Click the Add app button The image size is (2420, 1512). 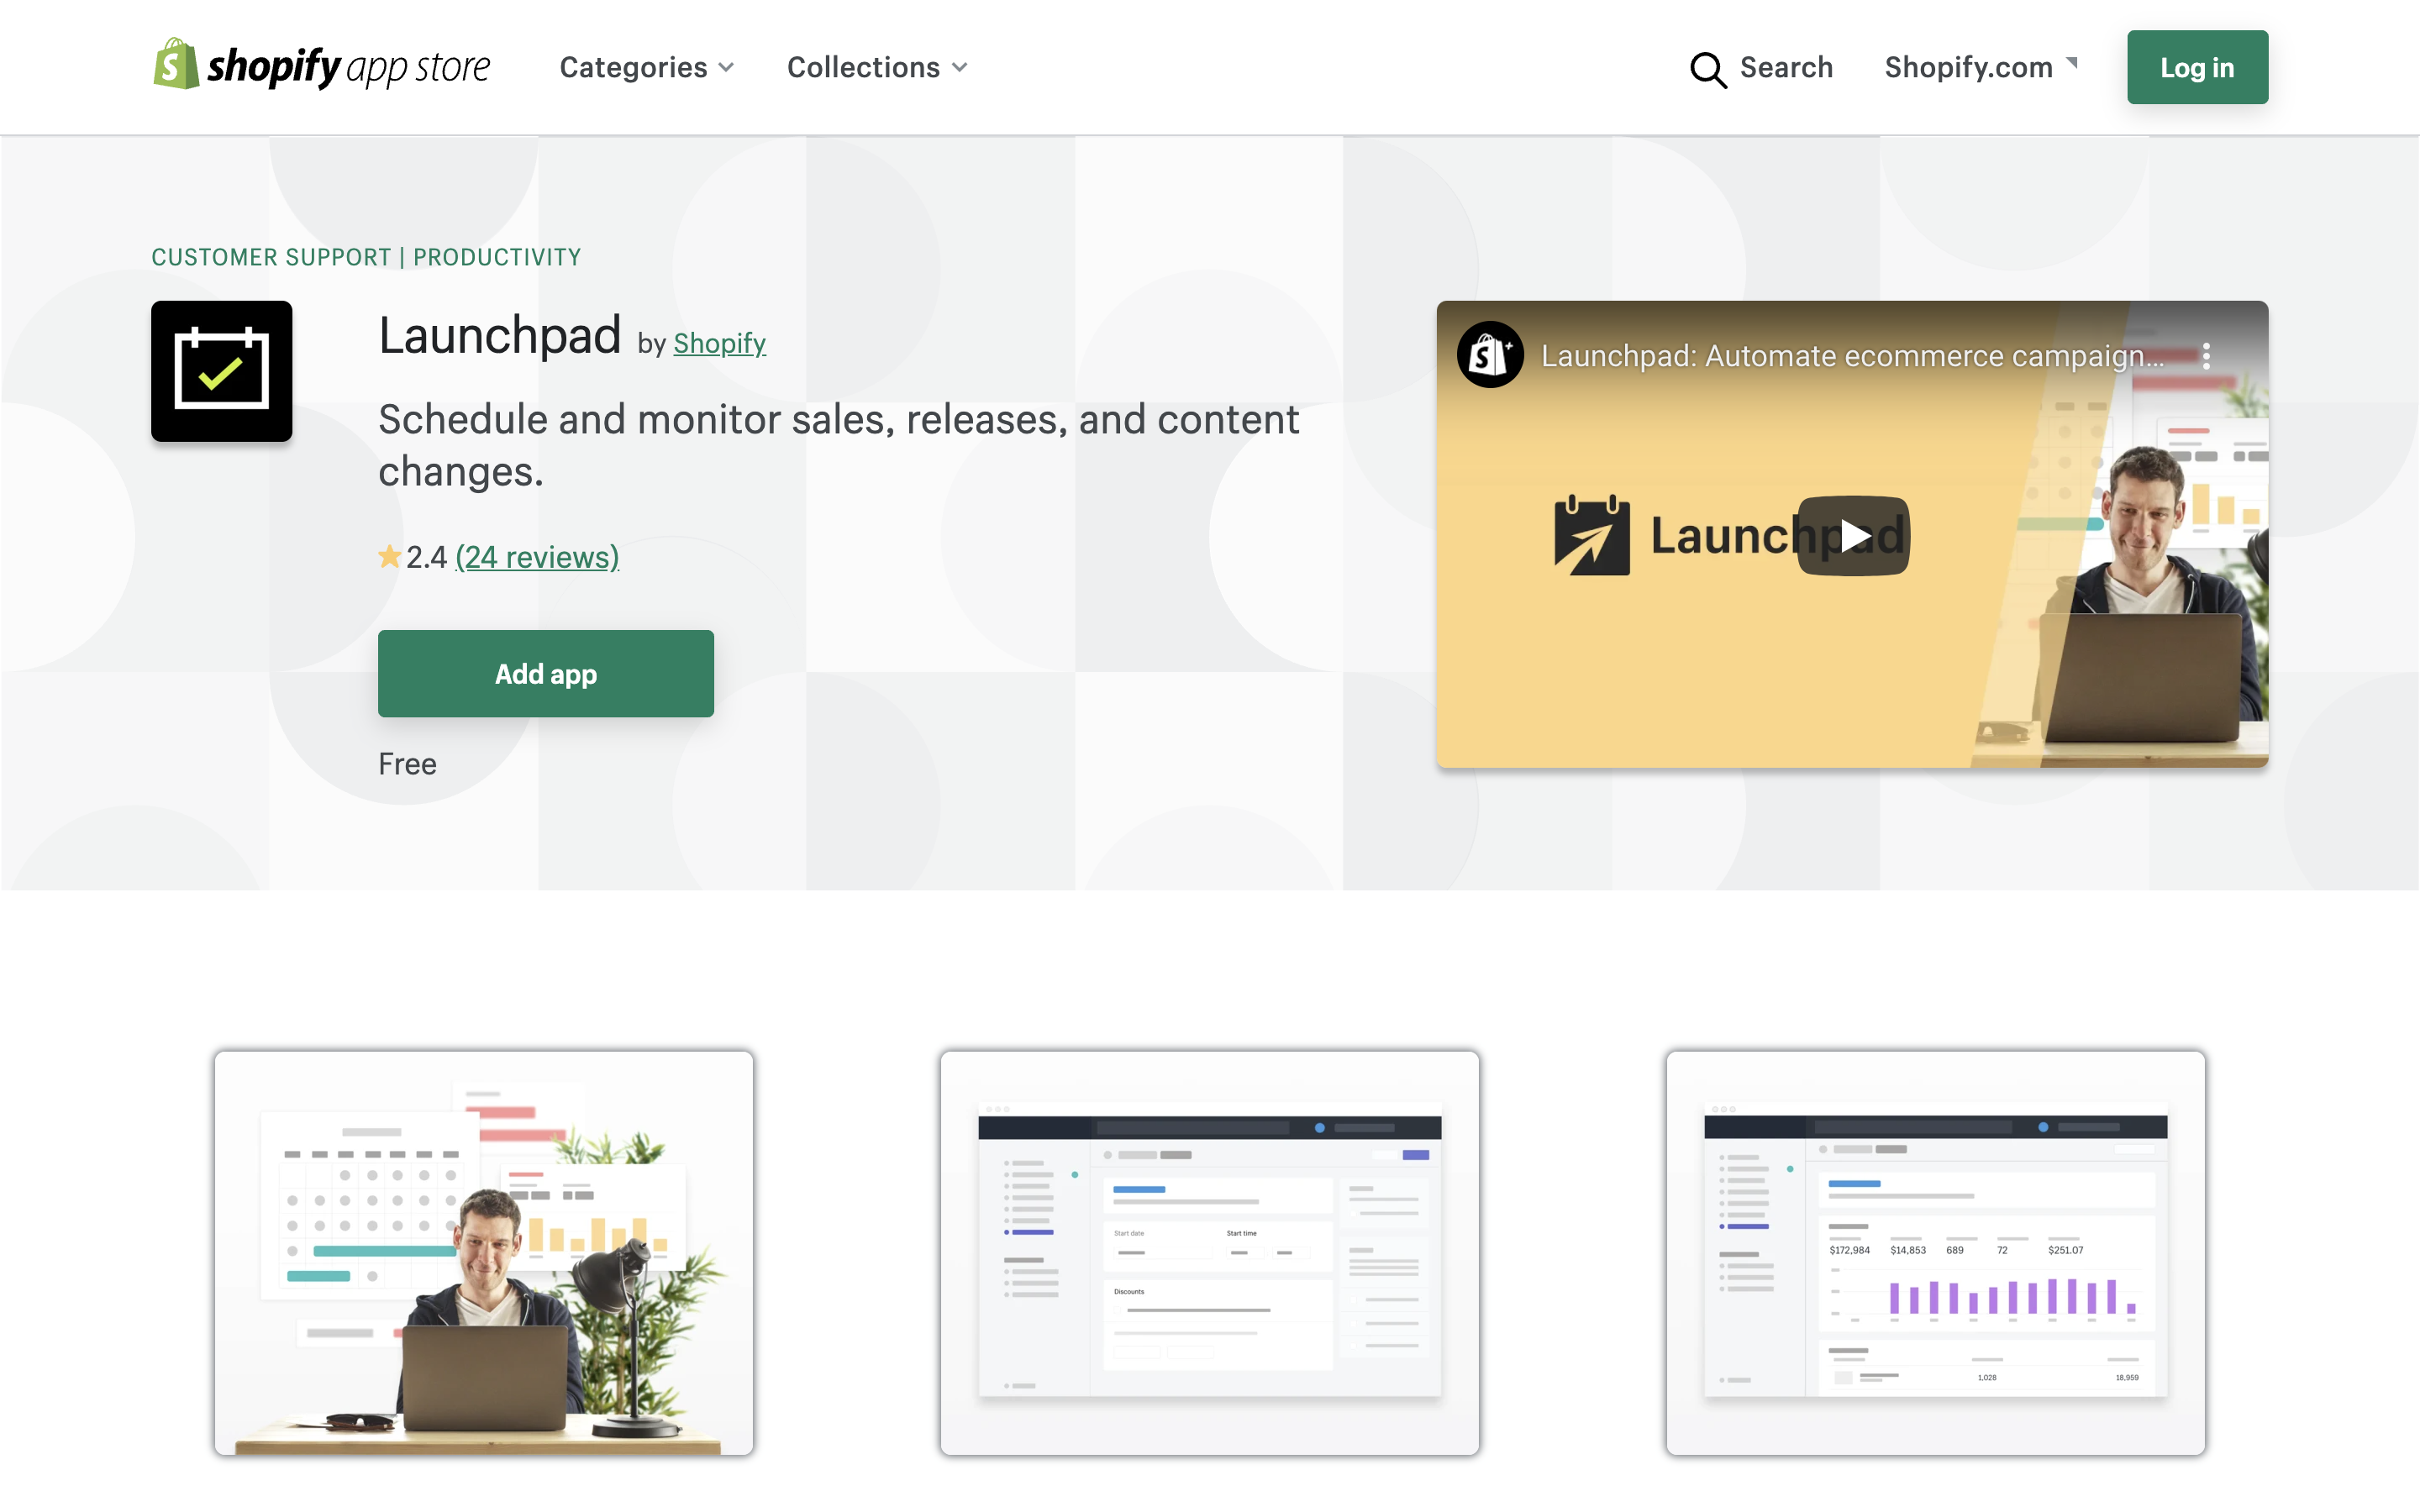[545, 673]
